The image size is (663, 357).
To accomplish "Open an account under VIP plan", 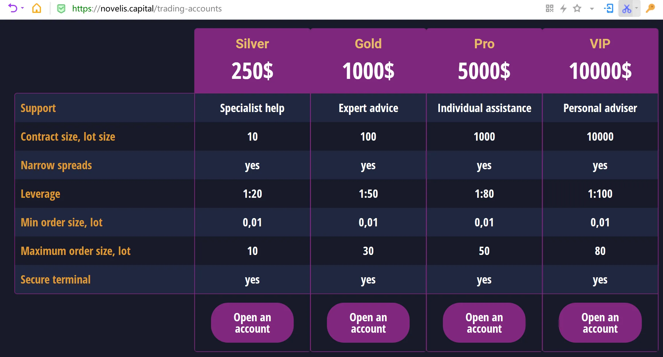I will (600, 323).
